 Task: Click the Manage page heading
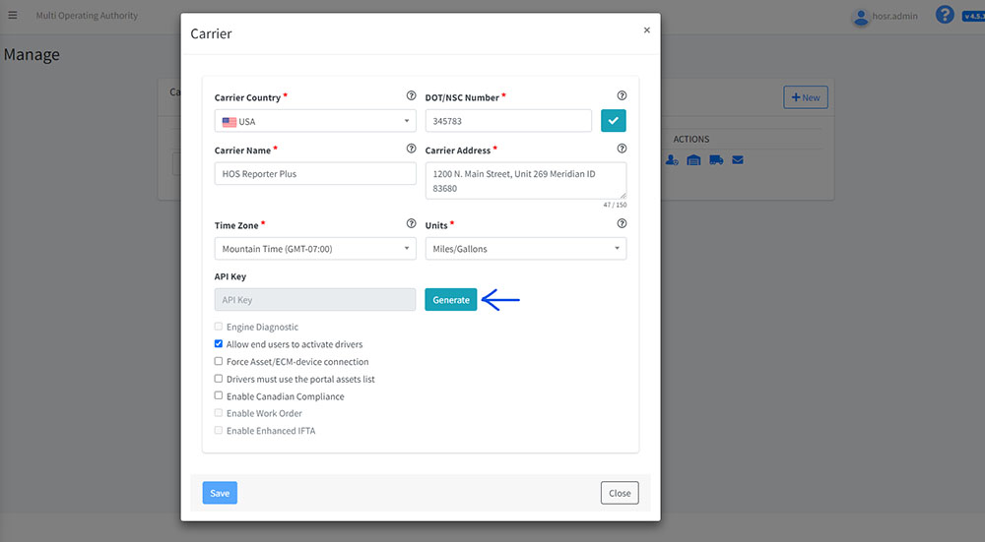pyautogui.click(x=32, y=54)
